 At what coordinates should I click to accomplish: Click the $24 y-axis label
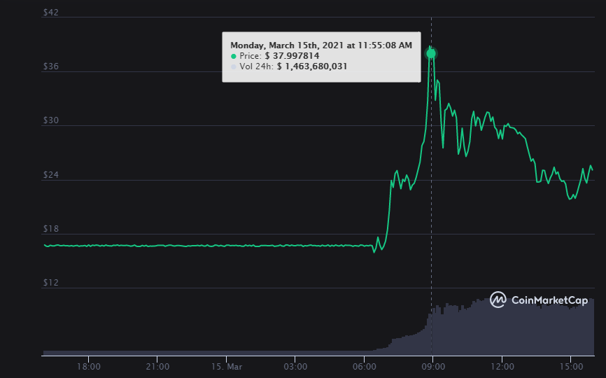(x=50, y=175)
